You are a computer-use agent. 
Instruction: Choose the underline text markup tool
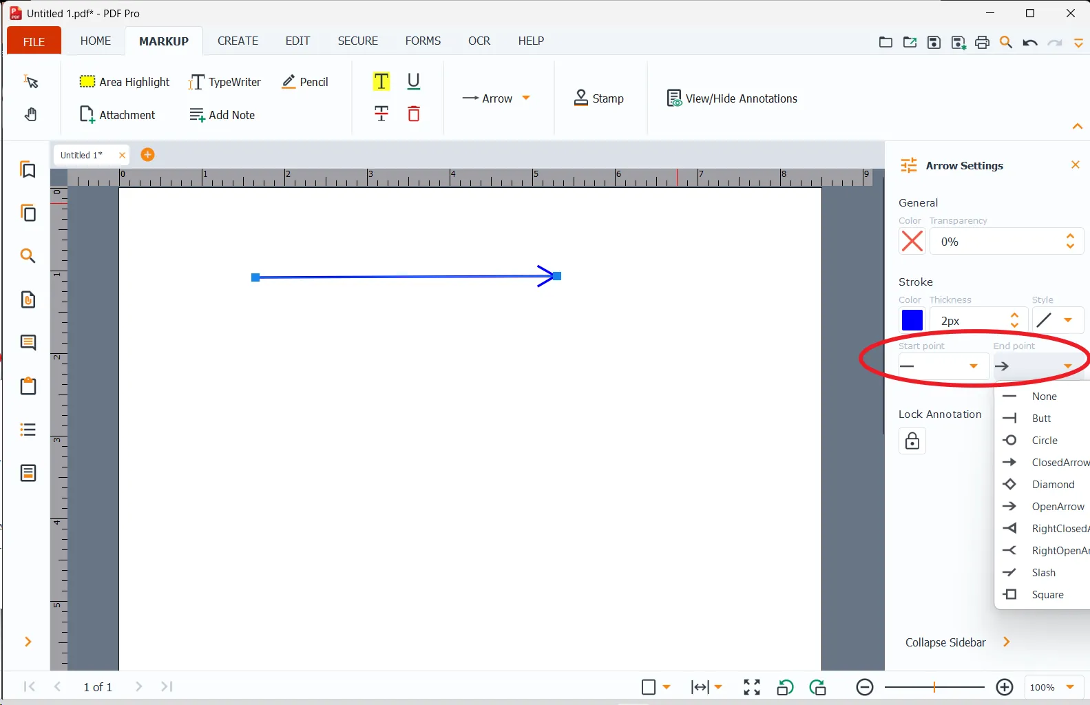[x=414, y=81]
